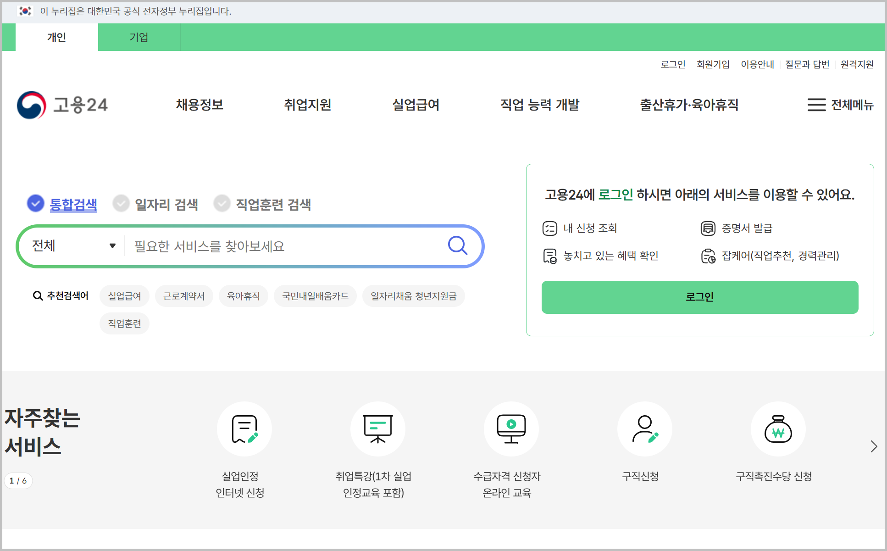
Task: Click the 고용24 logo
Action: tap(62, 105)
